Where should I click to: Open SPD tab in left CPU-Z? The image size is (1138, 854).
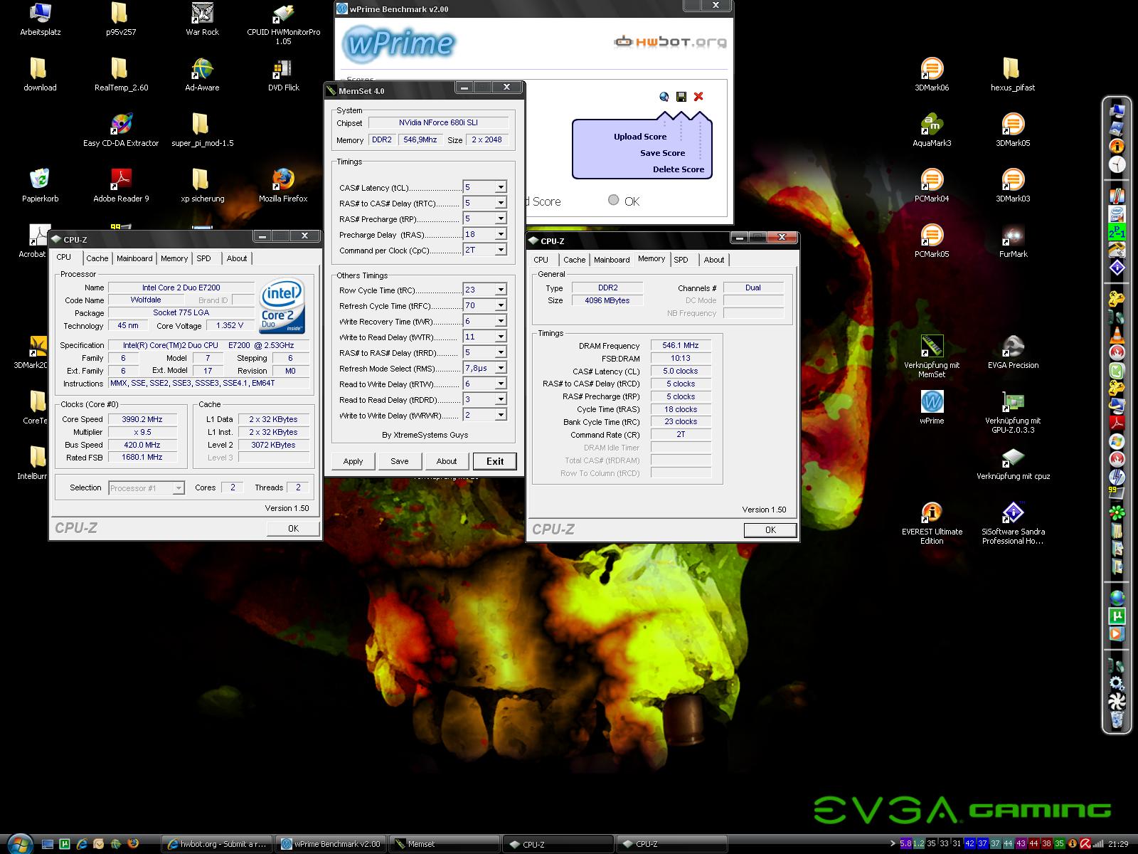point(204,258)
